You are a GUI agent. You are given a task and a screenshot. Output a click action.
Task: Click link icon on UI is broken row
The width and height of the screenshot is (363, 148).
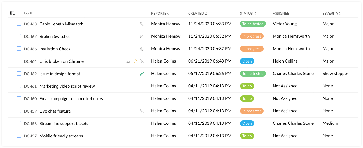click(x=142, y=61)
